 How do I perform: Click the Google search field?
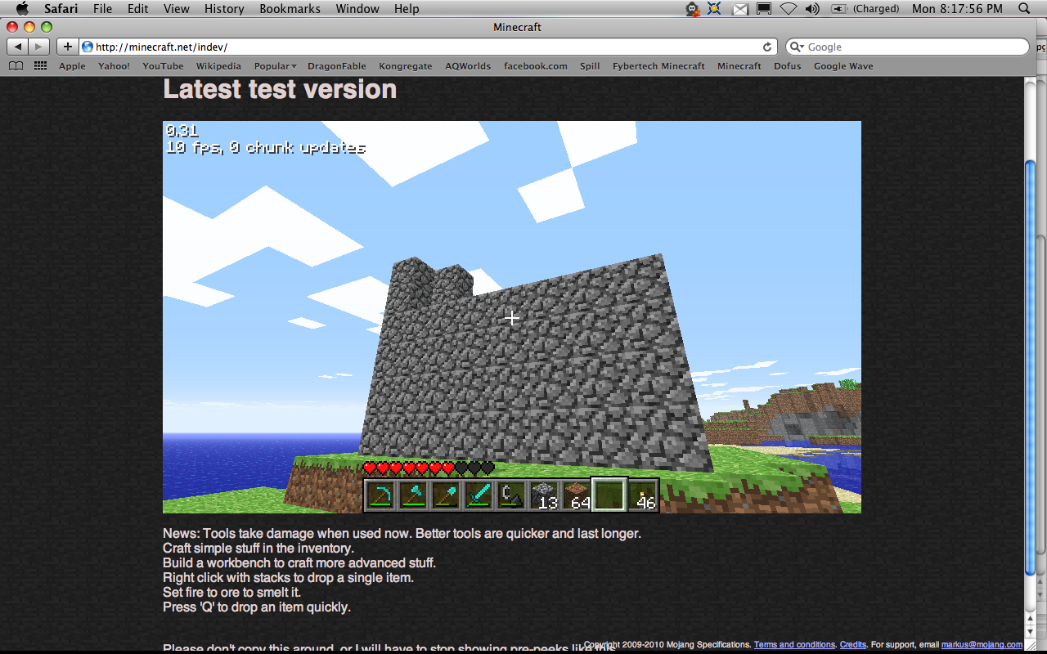[x=907, y=47]
